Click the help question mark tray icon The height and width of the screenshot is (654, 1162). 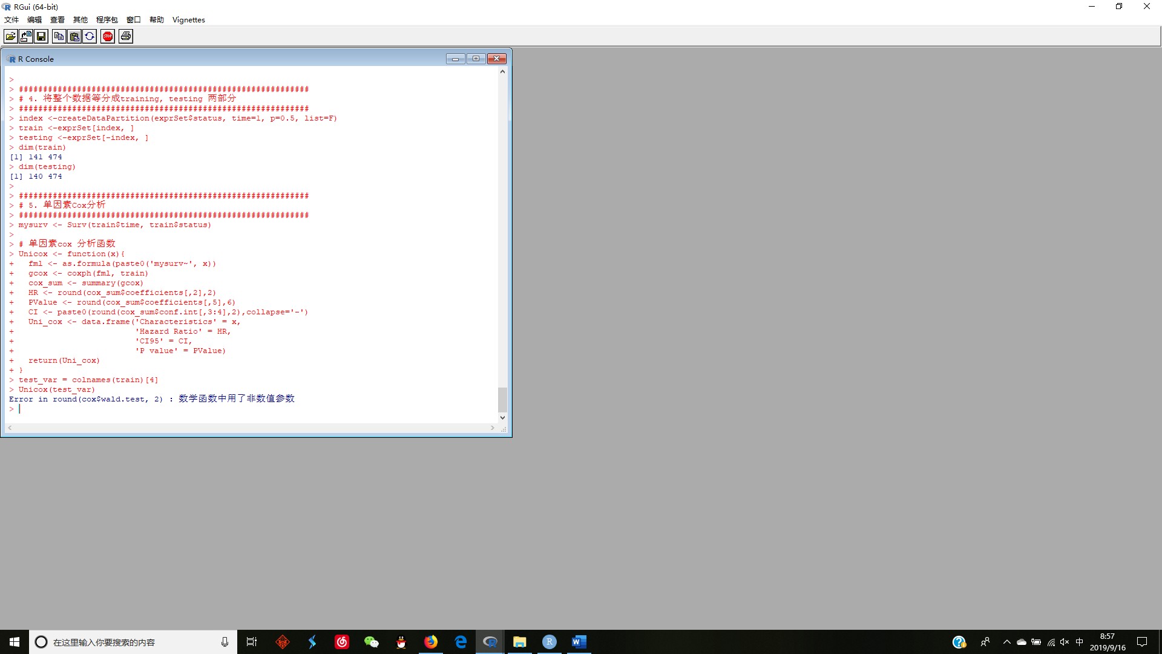coord(959,642)
